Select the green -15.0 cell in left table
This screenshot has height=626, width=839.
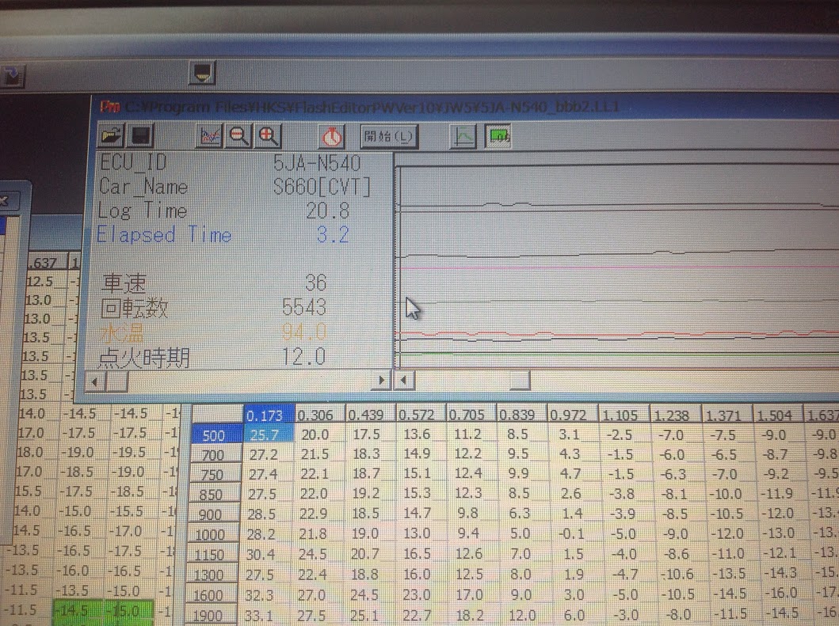point(128,611)
